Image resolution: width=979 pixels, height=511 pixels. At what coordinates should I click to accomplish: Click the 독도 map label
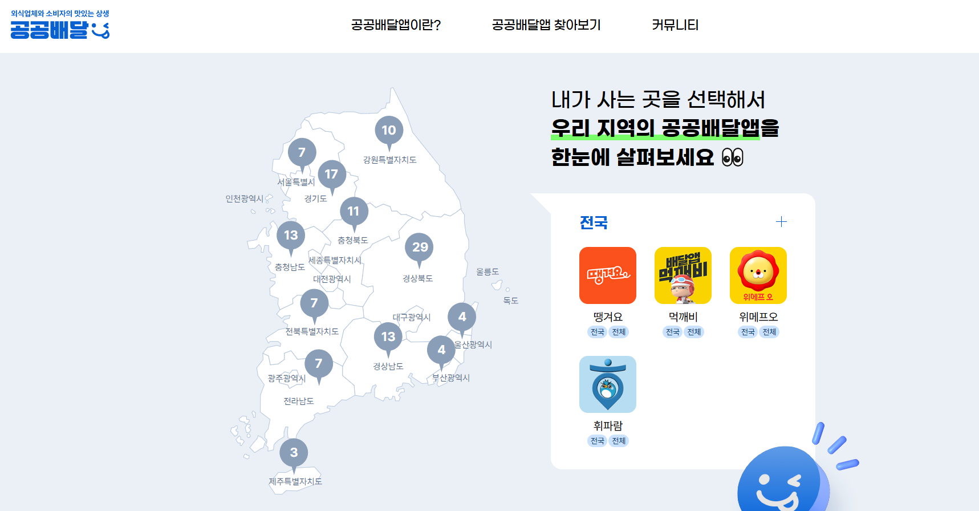[x=511, y=301]
